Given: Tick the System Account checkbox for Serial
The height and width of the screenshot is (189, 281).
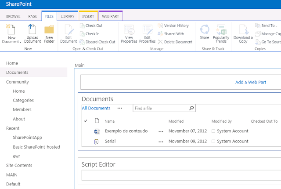Looking at the screenshot, I should coord(213,142).
